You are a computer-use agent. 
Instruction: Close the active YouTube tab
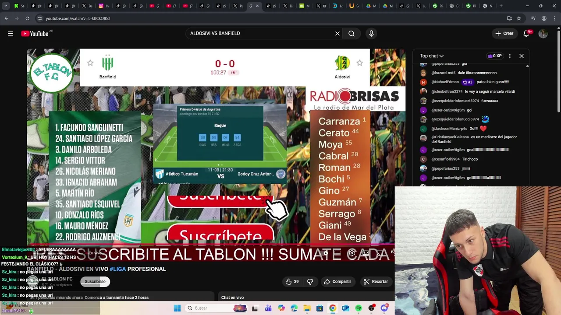(x=257, y=6)
